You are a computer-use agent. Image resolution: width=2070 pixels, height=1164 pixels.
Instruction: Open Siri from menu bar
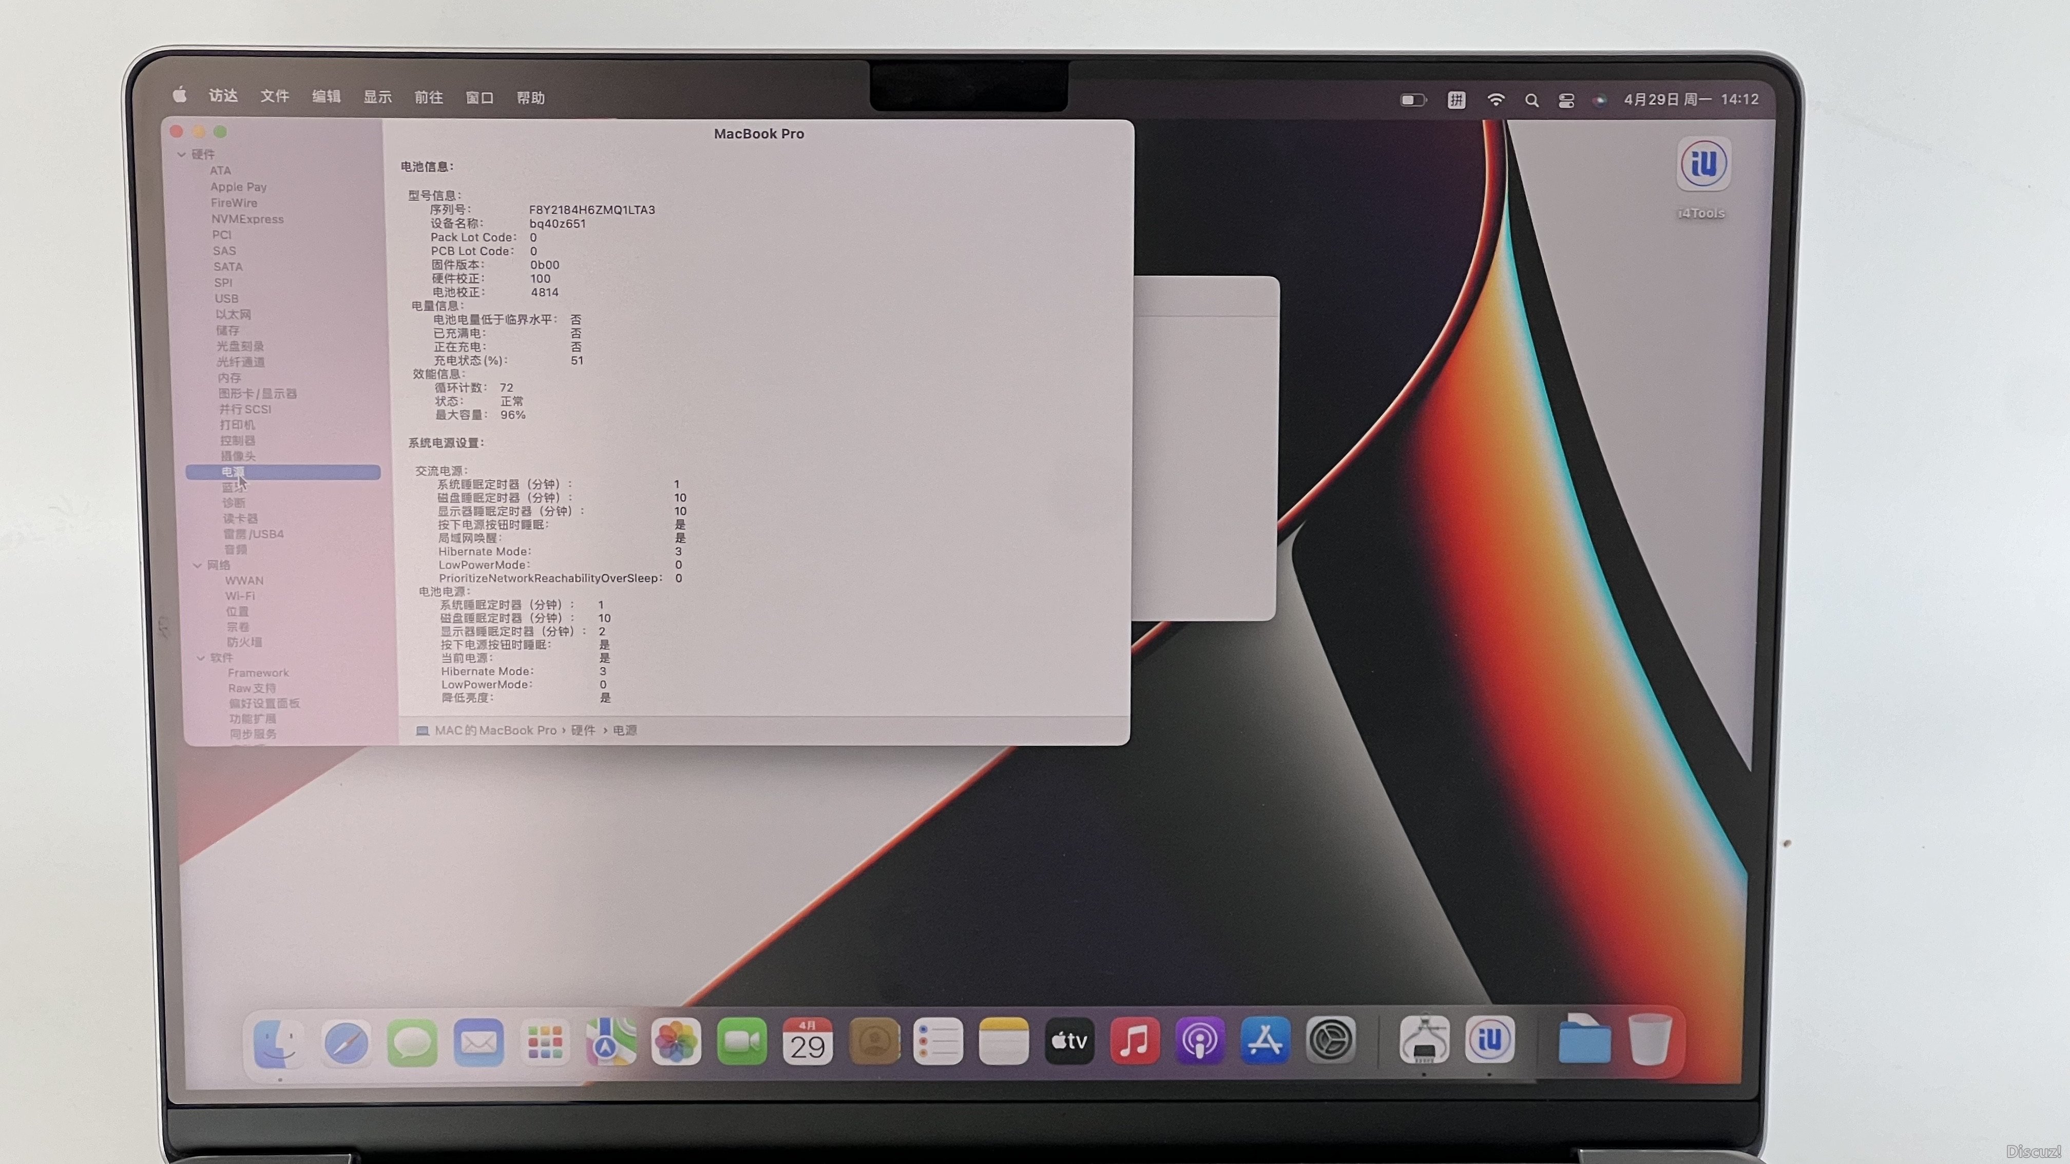1600,101
